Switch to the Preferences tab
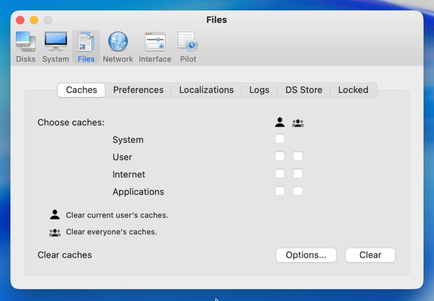The height and width of the screenshot is (301, 434). pyautogui.click(x=138, y=90)
